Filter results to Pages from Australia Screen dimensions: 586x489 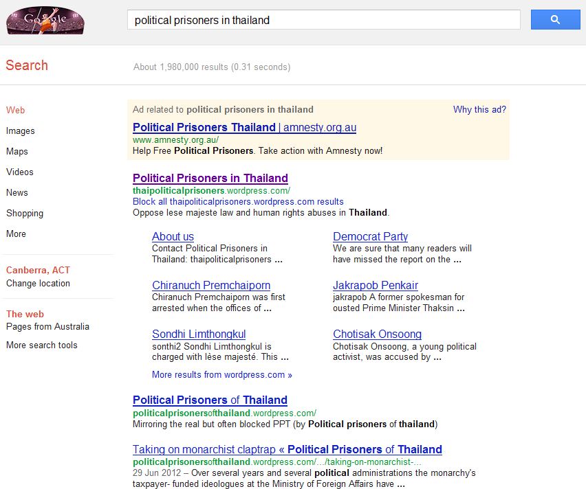point(47,326)
